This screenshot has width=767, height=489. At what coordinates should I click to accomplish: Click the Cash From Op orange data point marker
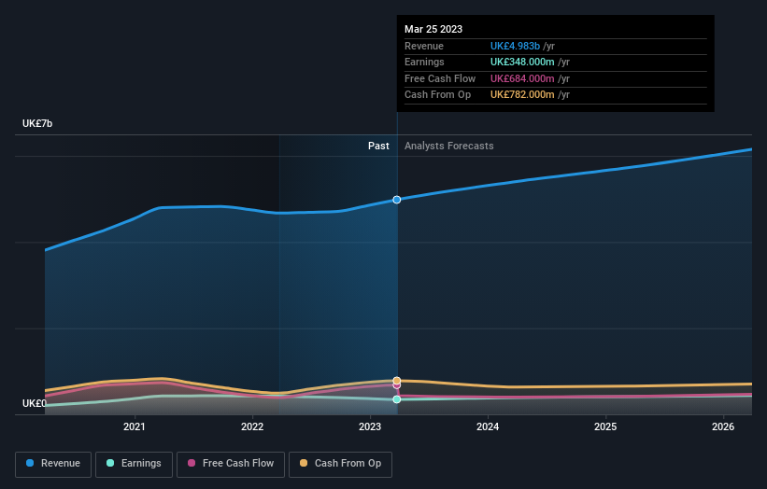397,381
